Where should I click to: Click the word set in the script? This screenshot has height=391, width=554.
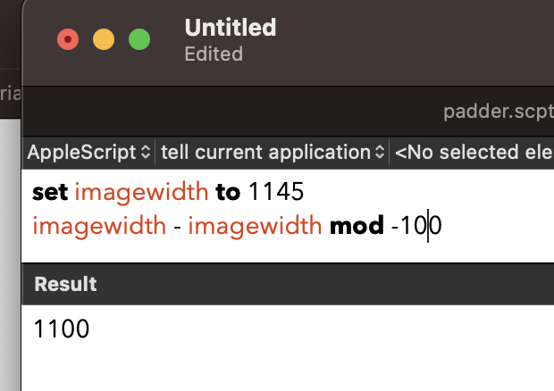click(x=51, y=192)
